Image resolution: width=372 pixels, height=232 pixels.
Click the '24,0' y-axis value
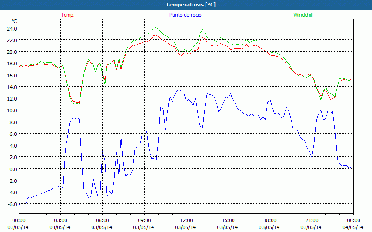coord(13,29)
